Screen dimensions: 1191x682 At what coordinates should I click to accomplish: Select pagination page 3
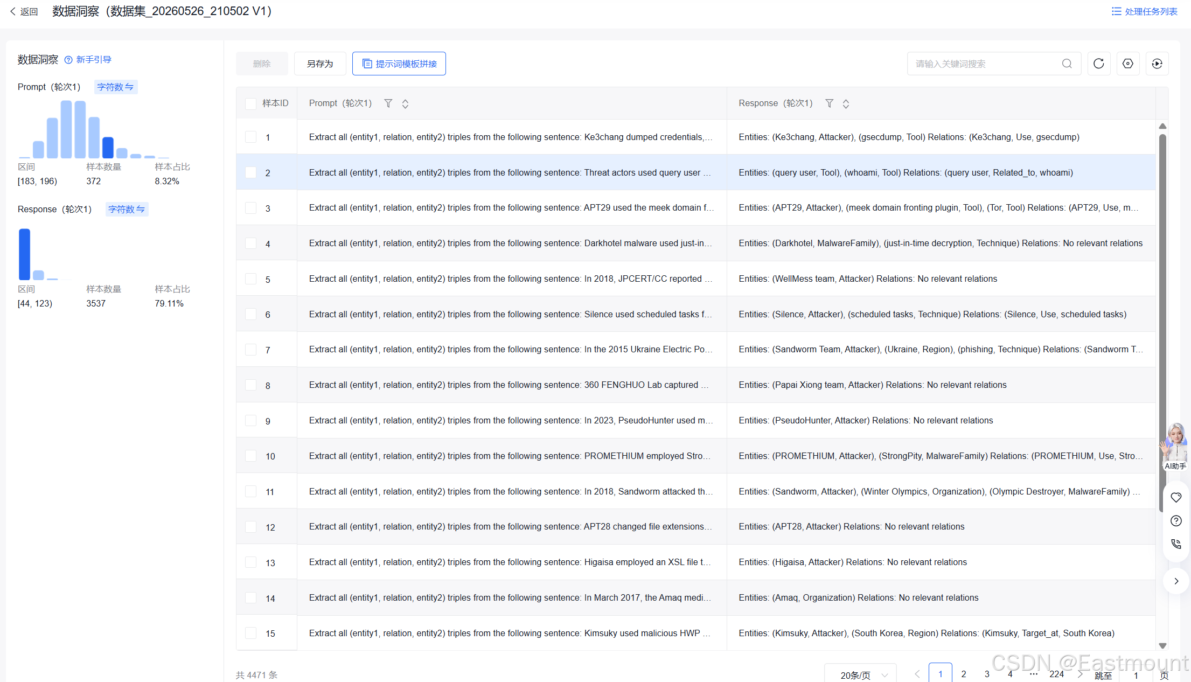(987, 674)
